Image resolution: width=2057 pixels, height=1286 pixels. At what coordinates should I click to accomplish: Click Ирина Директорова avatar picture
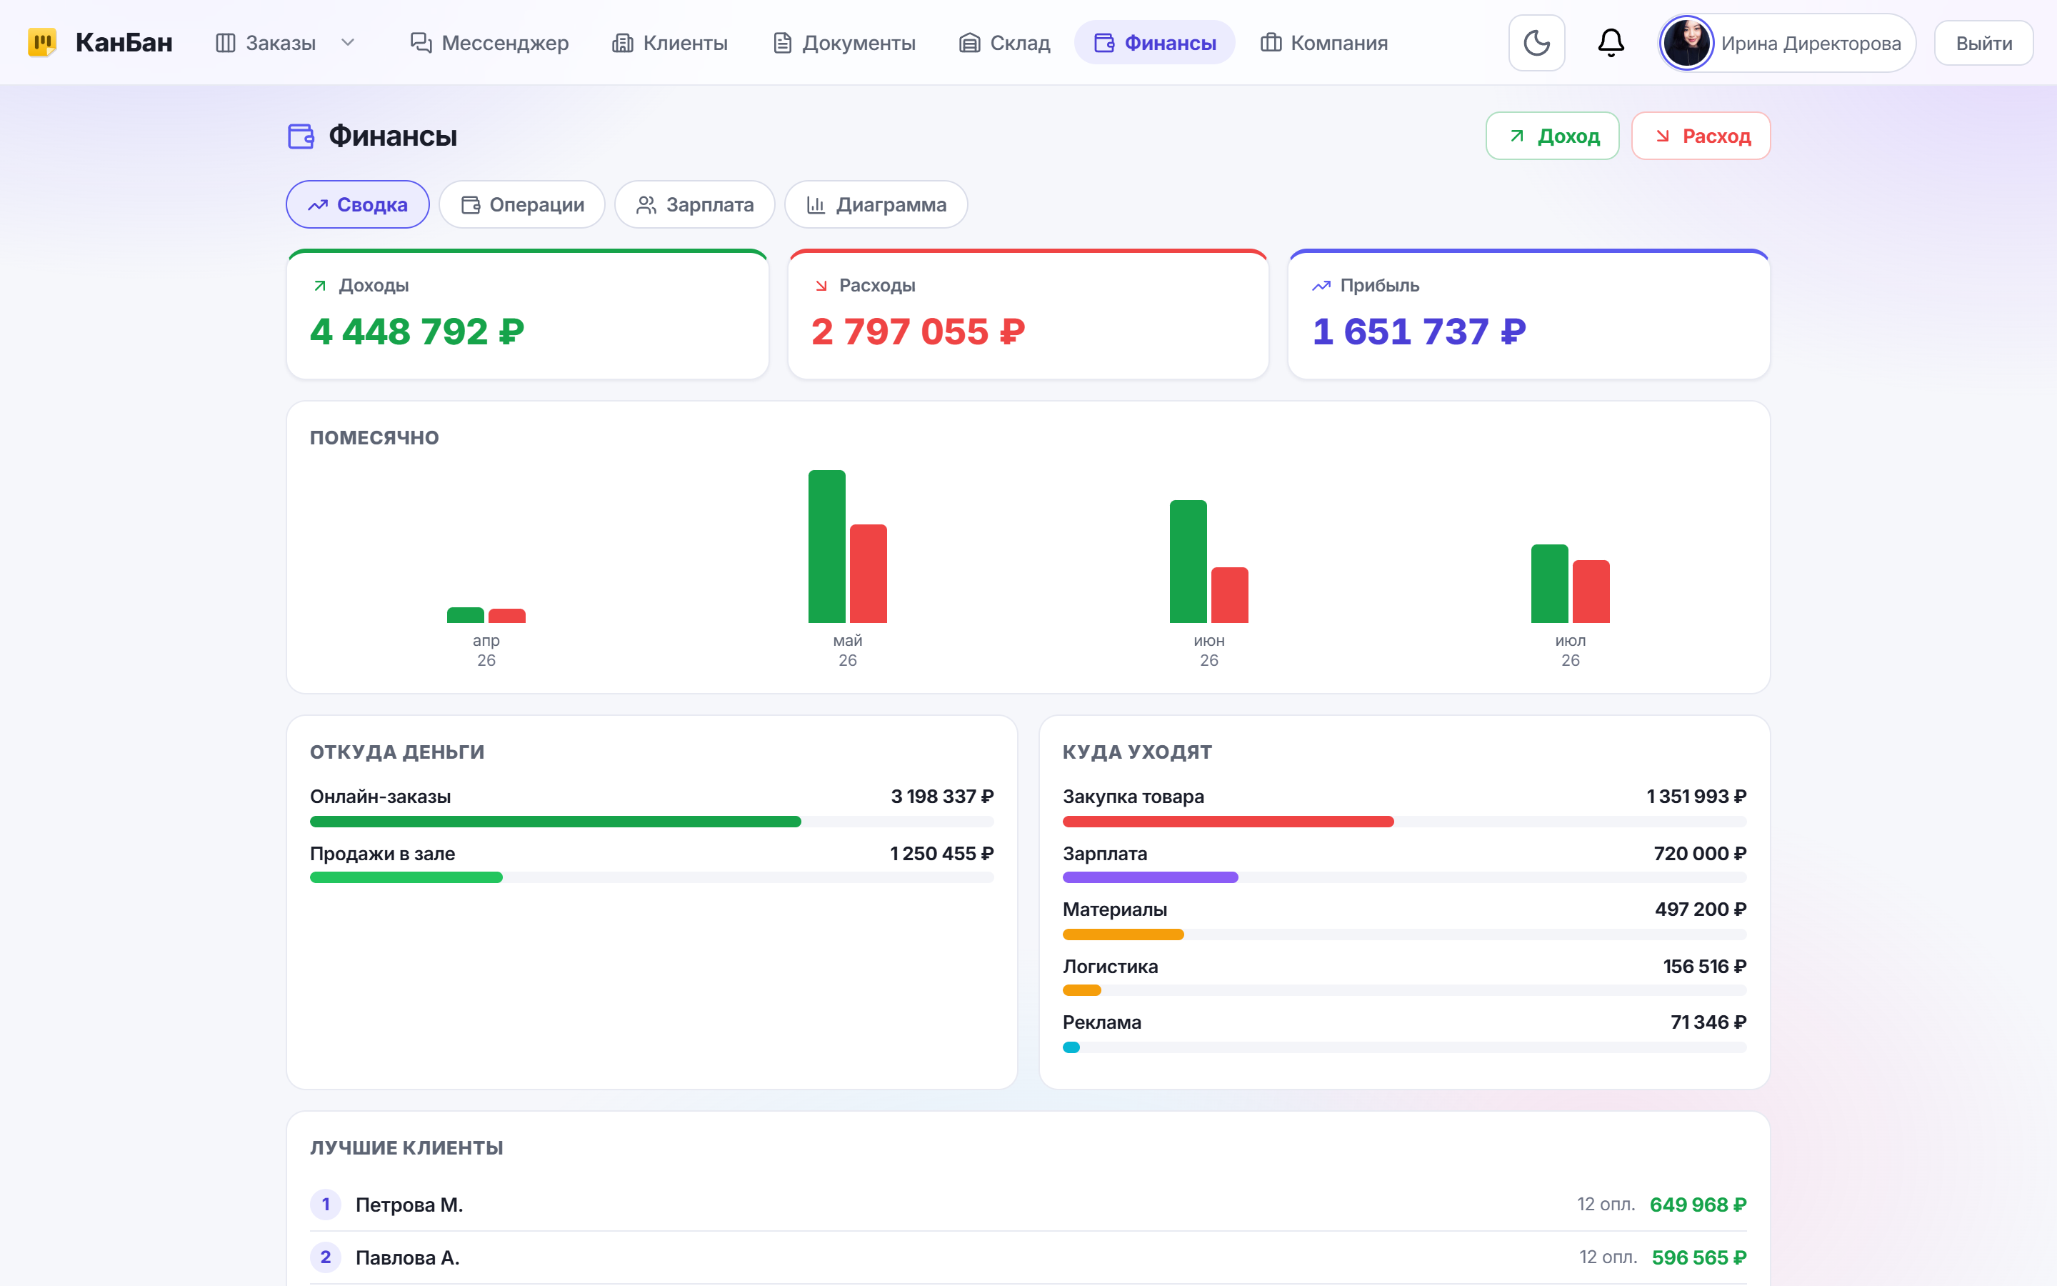pos(1686,43)
